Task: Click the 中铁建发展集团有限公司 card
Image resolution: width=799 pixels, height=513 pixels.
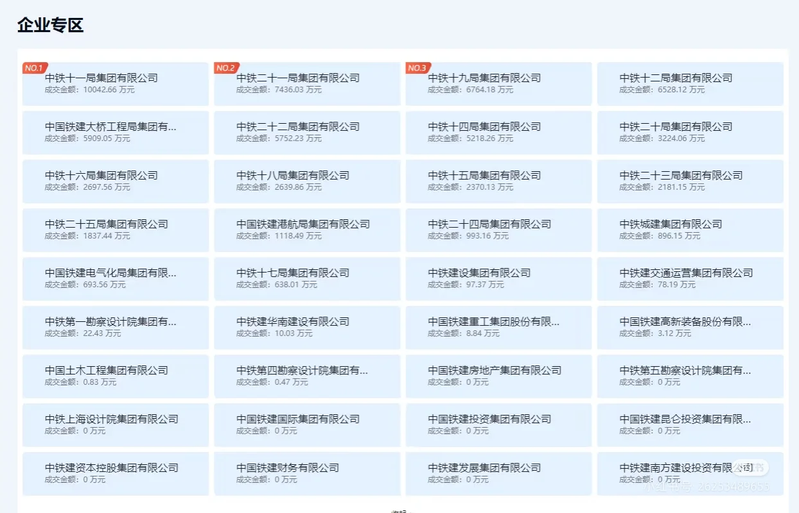Action: [498, 474]
